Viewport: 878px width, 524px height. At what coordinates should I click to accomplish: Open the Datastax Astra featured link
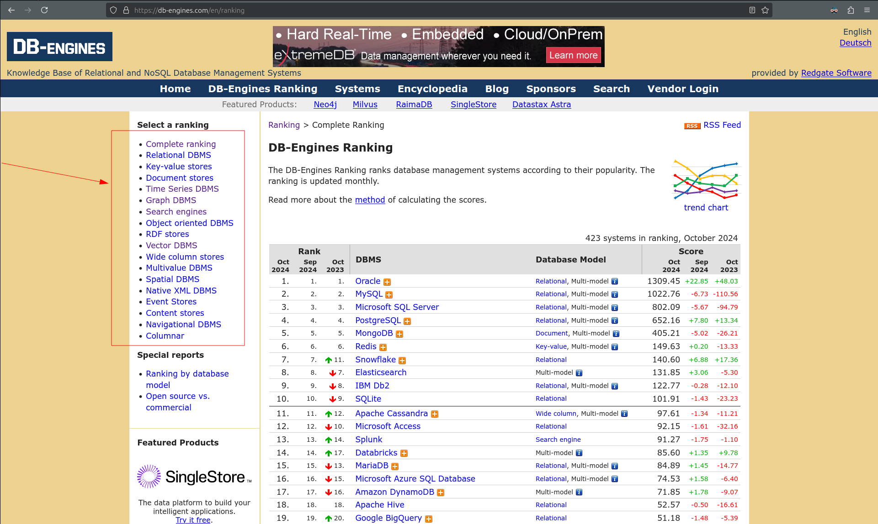click(x=541, y=105)
